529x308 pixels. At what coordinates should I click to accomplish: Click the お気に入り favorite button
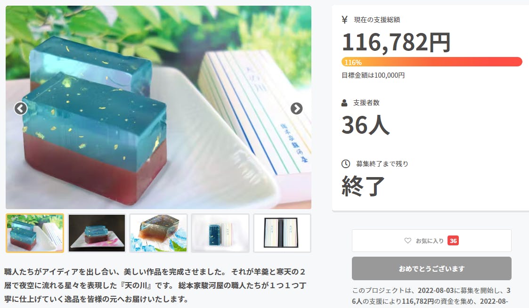[x=431, y=241]
